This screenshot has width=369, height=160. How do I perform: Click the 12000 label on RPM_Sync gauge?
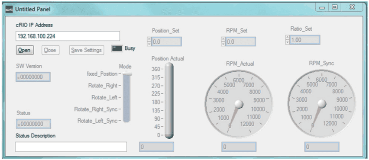(330, 123)
